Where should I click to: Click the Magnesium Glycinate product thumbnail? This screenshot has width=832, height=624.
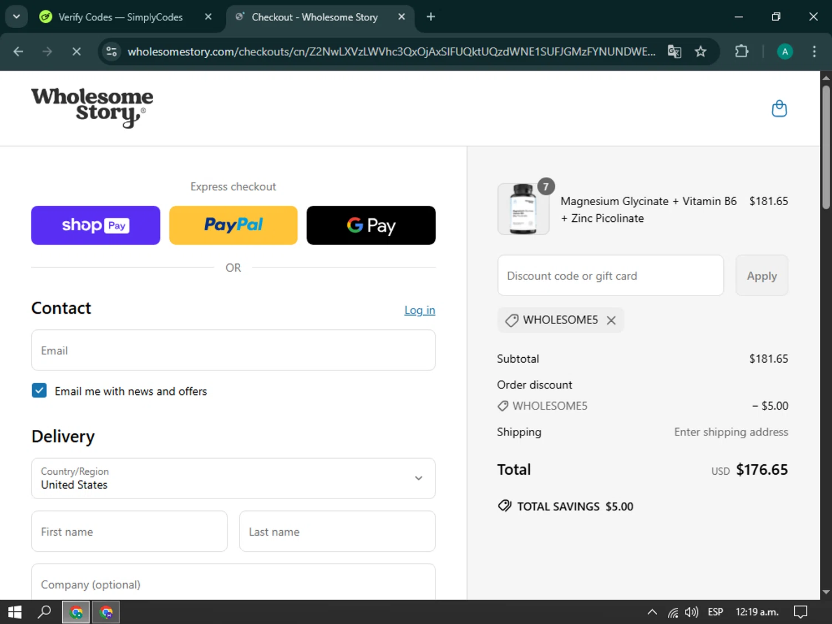coord(523,209)
